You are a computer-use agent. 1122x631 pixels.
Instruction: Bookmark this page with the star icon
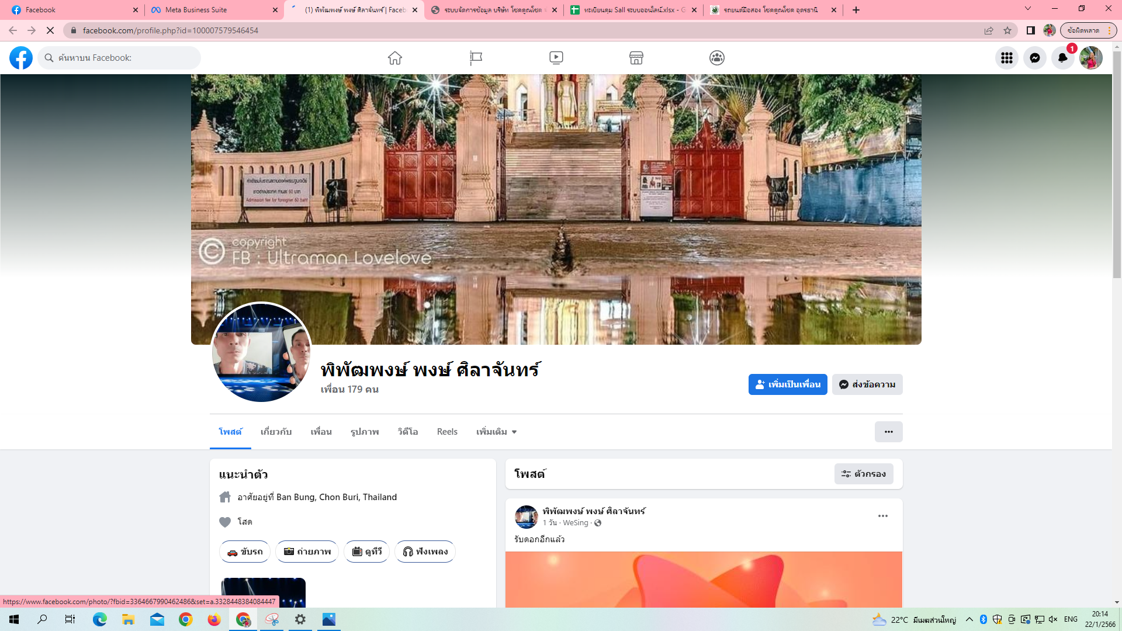pos(1007,30)
